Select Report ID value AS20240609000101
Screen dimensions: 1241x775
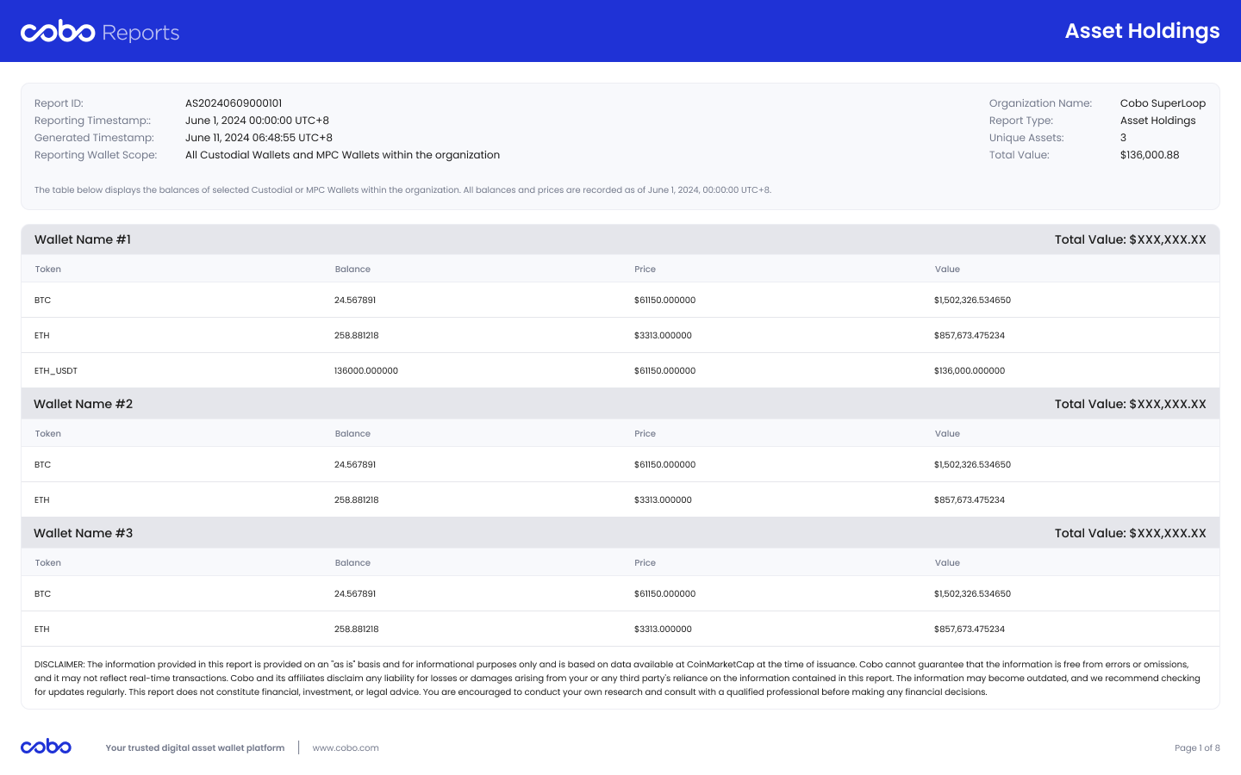pos(234,103)
